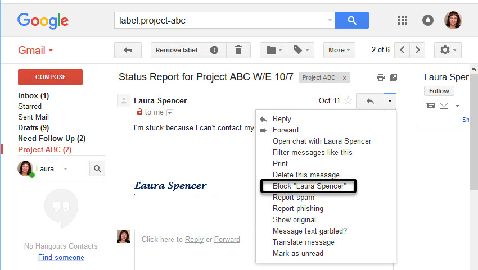Open the settings gear menu

click(448, 50)
